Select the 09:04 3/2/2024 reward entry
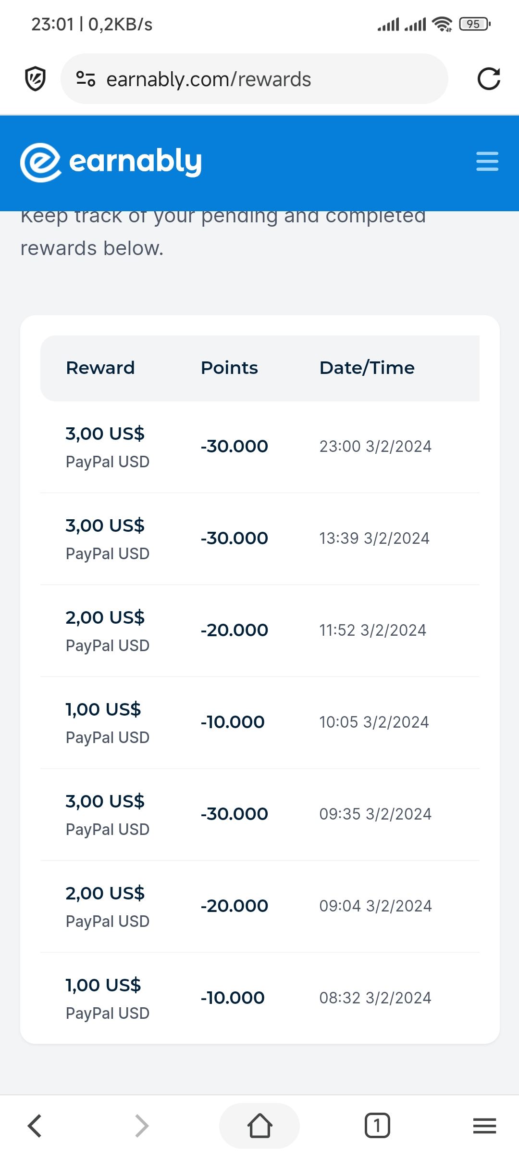Screen dimensions: 519x1155 (375, 906)
